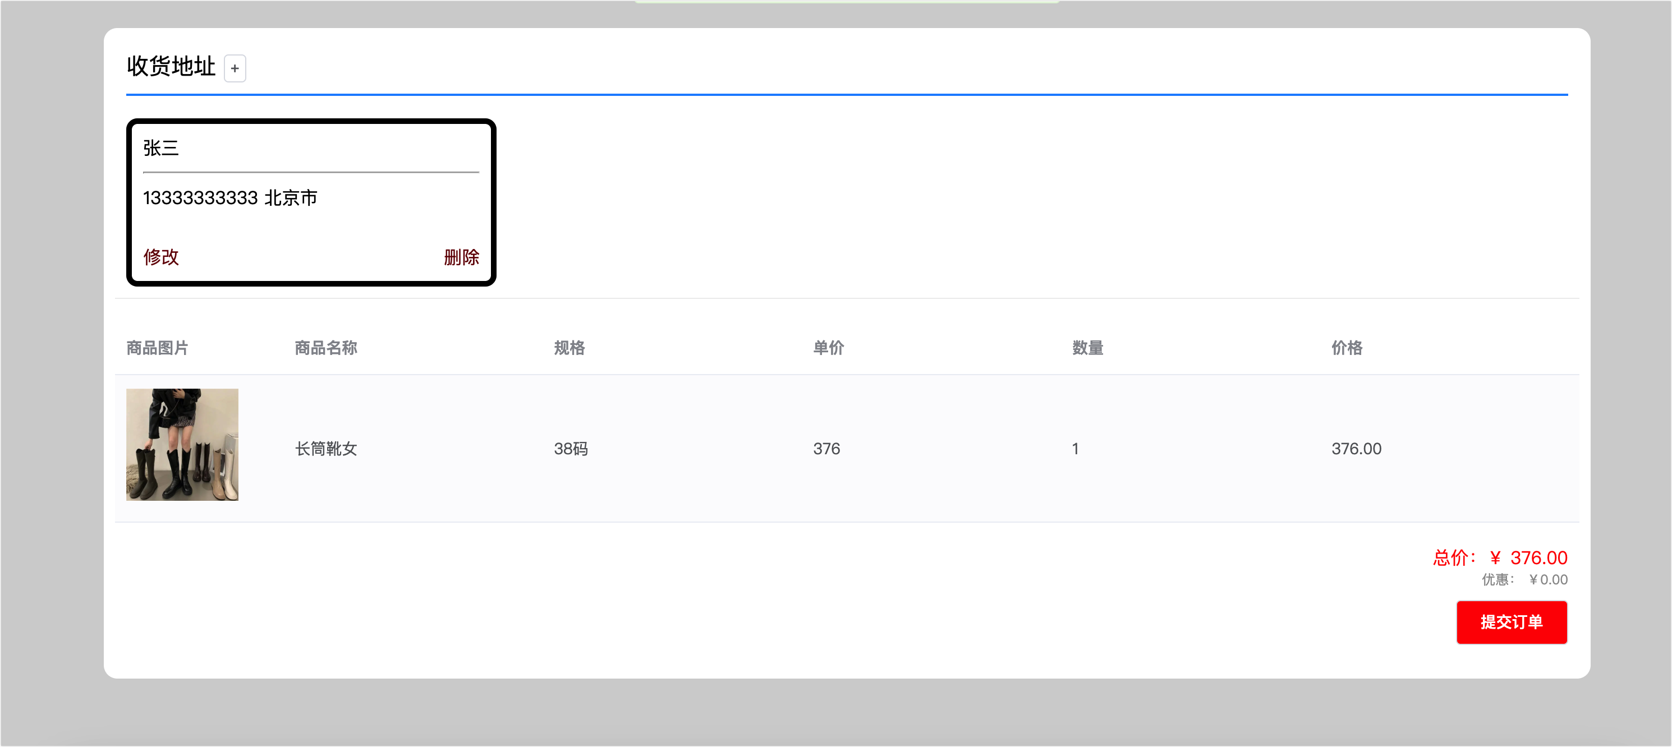Click the 38码 specification cell
Viewport: 1672px width, 747px height.
(571, 449)
